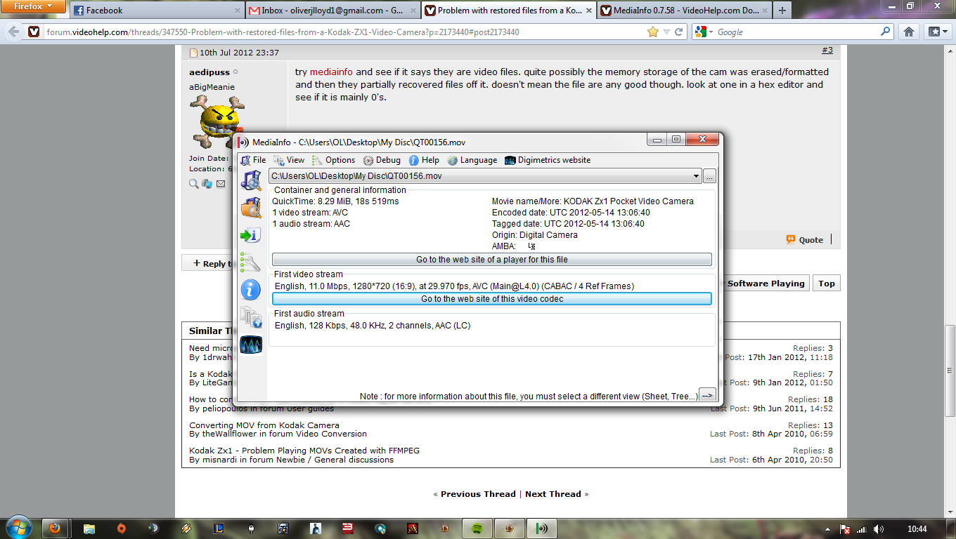
Task: Click the aedipuss skull avatar image
Action: click(217, 122)
